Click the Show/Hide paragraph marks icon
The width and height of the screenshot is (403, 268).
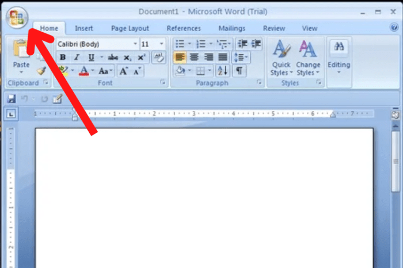[x=239, y=71]
